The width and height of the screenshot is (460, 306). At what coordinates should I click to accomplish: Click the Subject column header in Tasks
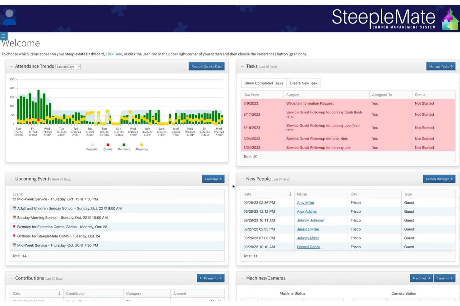pyautogui.click(x=326, y=95)
